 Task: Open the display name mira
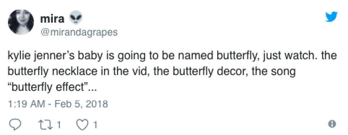point(52,19)
